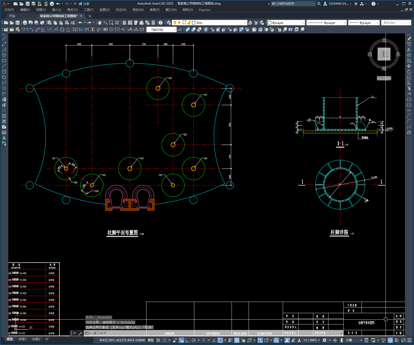
Task: Click the ViewCube 东 east direction
Action: pyautogui.click(x=398, y=54)
